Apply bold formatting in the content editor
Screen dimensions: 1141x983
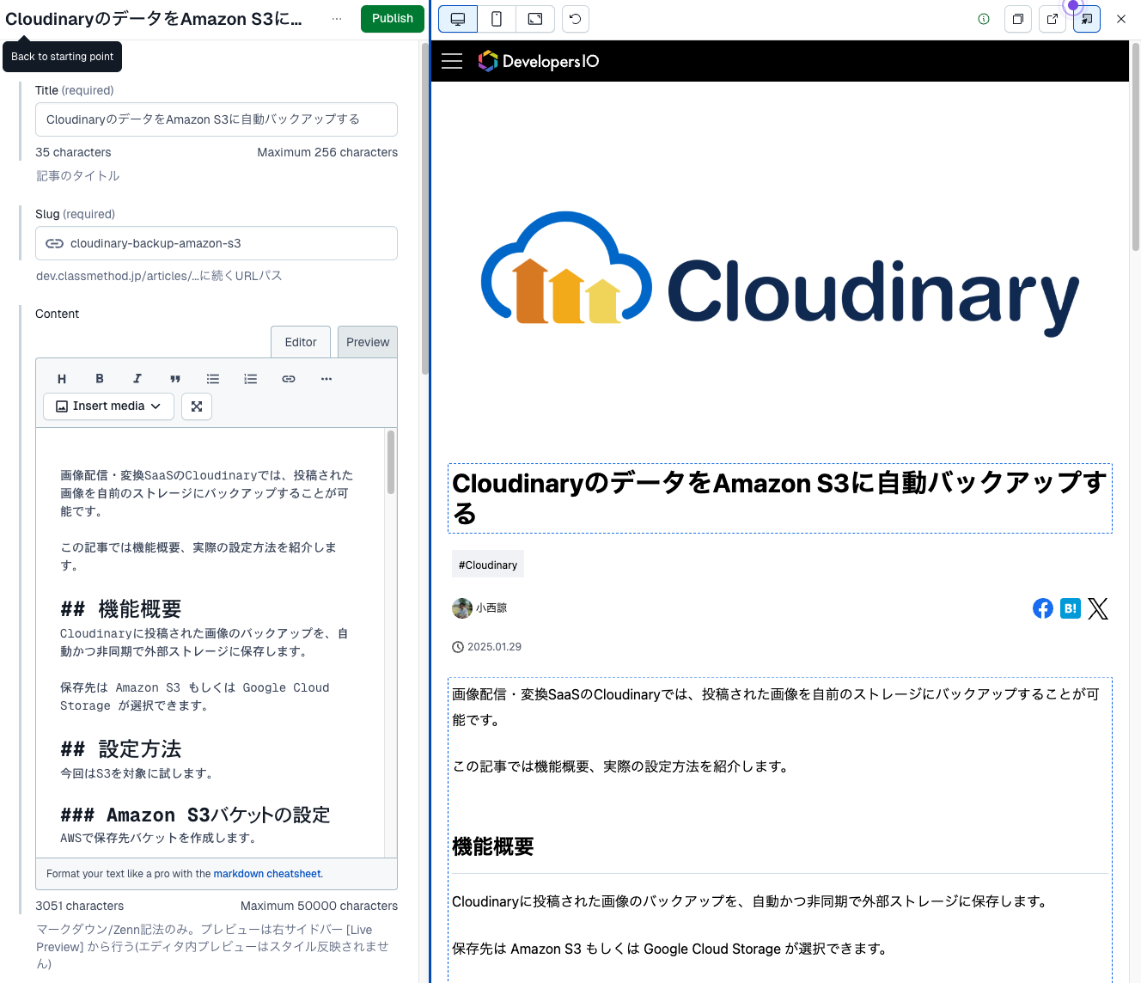(x=100, y=379)
